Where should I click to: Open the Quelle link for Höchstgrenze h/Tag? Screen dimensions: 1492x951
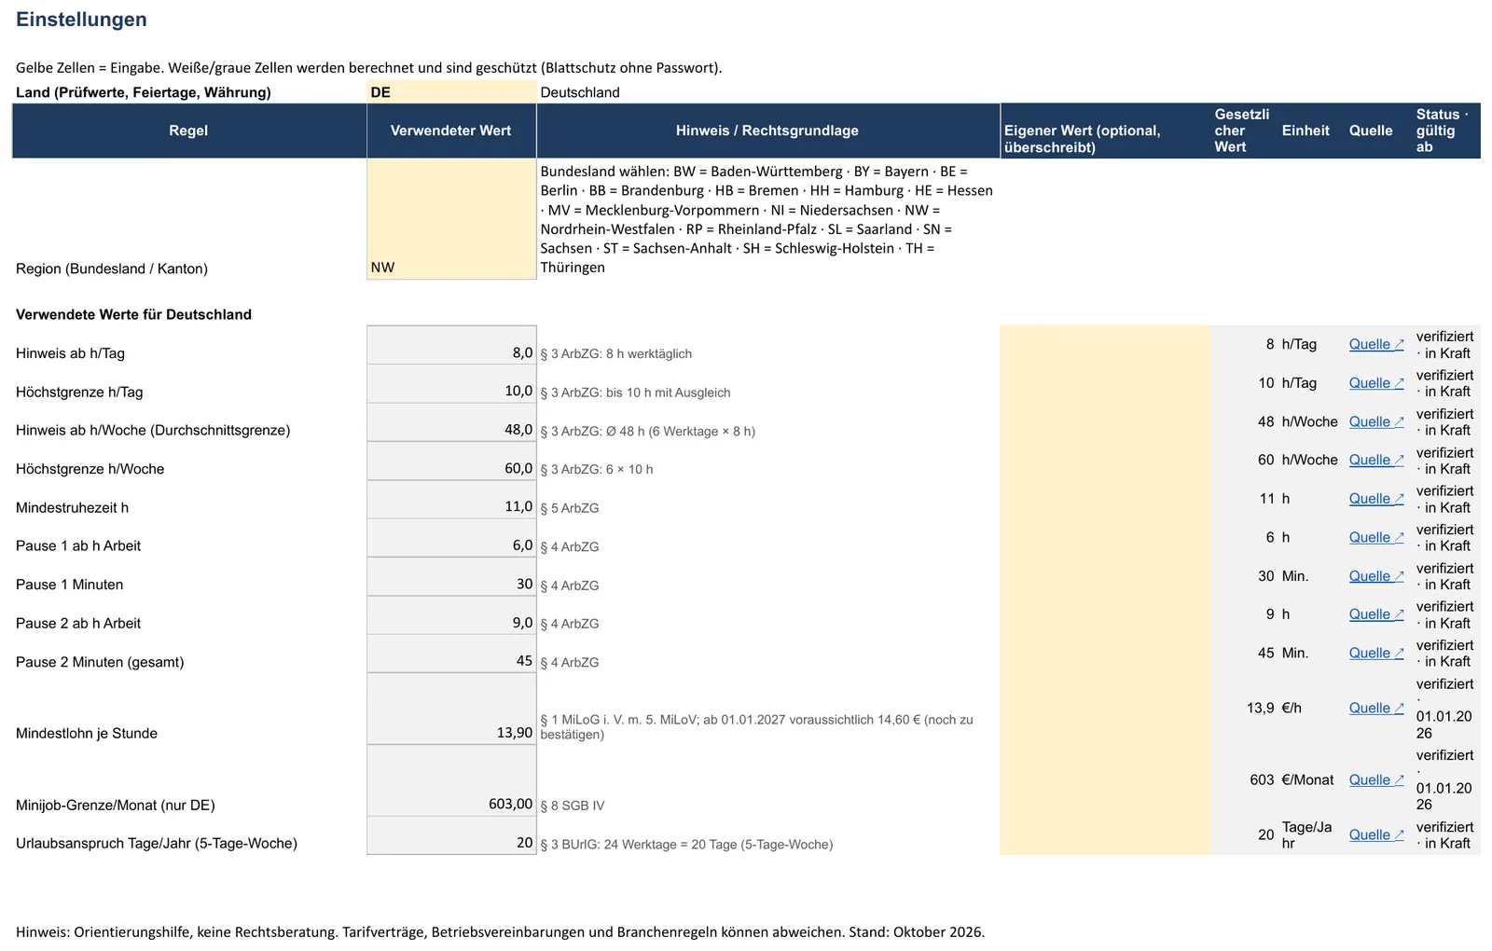pyautogui.click(x=1375, y=383)
